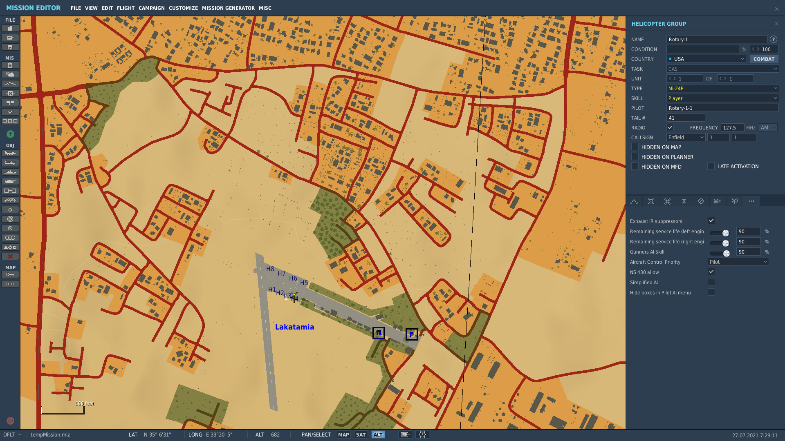Open the Campaign menu
Screen dimensions: 785x441
tap(152, 8)
